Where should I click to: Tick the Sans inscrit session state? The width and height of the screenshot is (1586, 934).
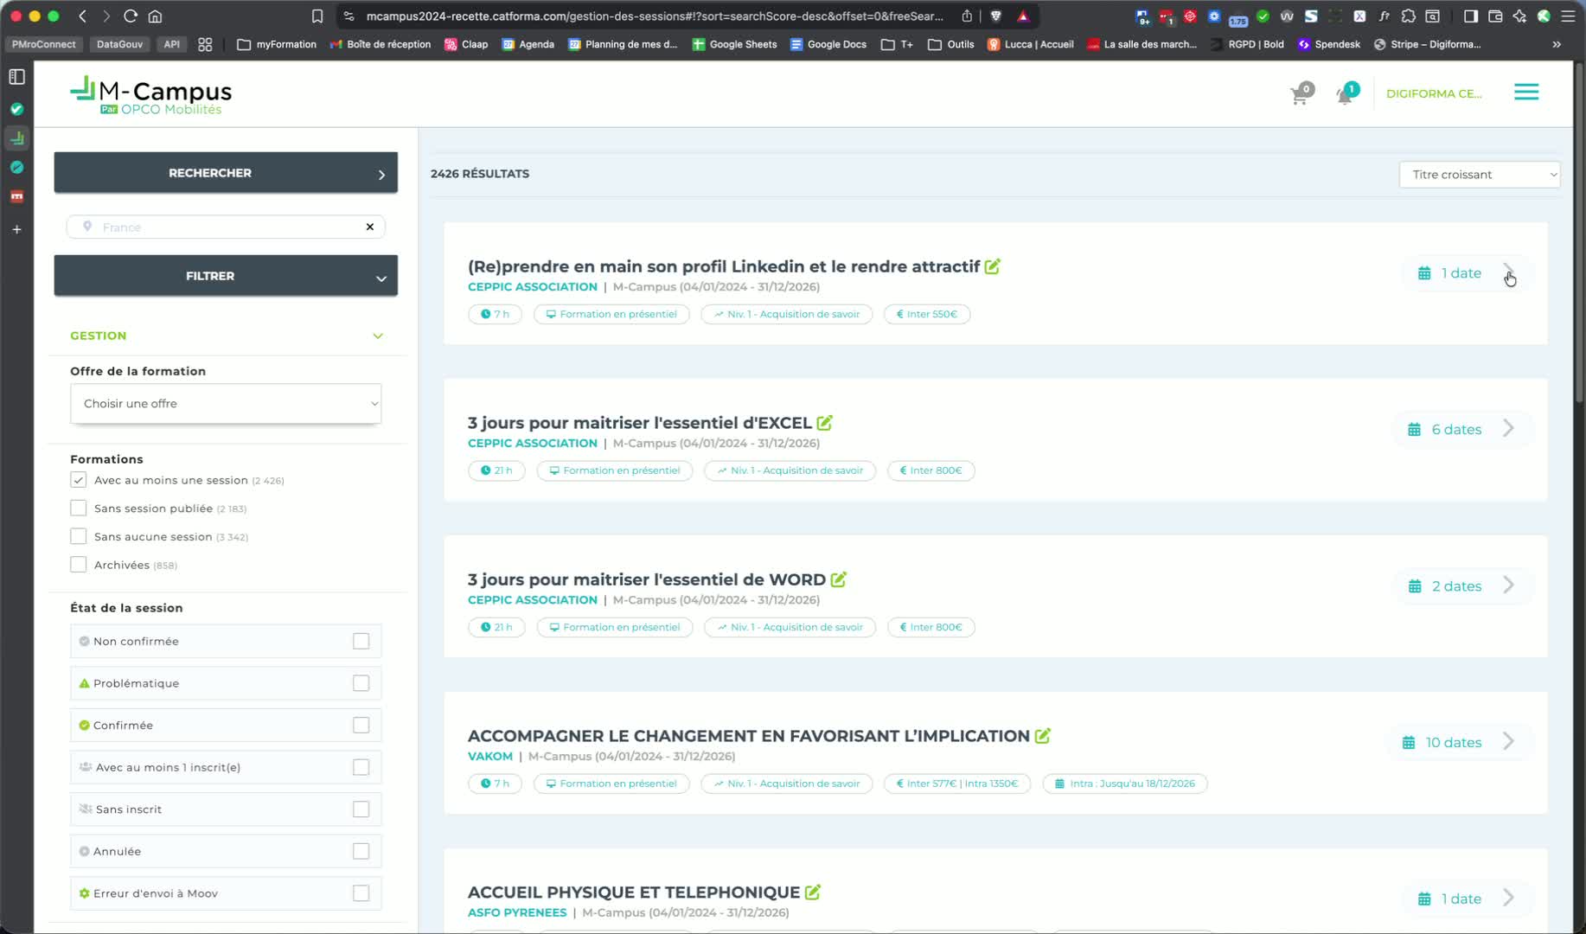pos(361,809)
